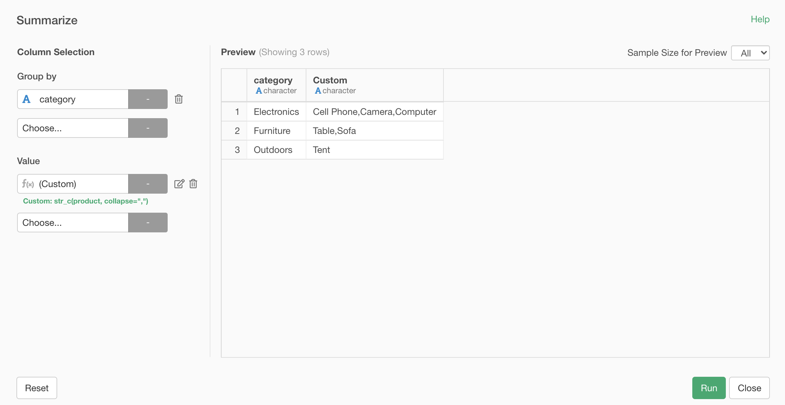Reset the summarize settings
The height and width of the screenshot is (405, 785).
pos(37,388)
